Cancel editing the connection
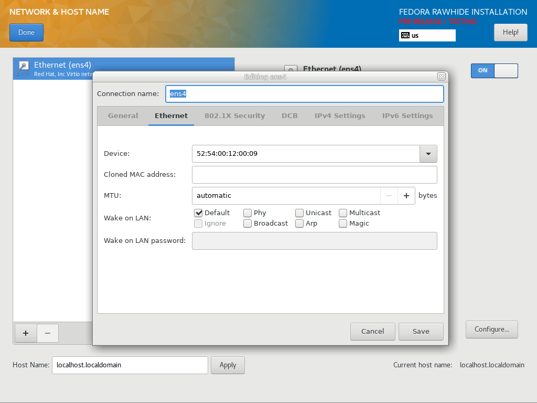Screen dimensions: 537x403 (373, 332)
